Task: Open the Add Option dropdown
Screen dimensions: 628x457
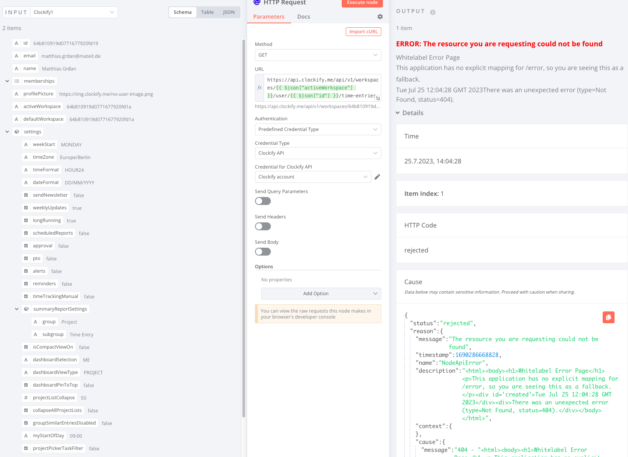Action: point(321,294)
